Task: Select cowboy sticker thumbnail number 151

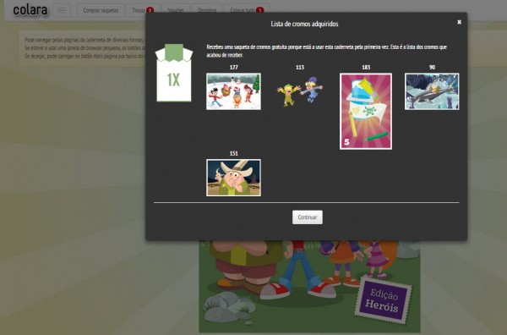Action: [x=233, y=178]
